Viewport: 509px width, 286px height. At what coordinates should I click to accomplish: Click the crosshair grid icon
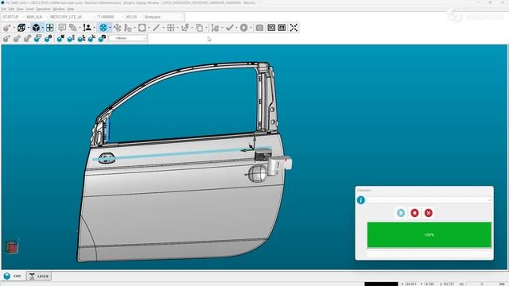[x=170, y=28]
